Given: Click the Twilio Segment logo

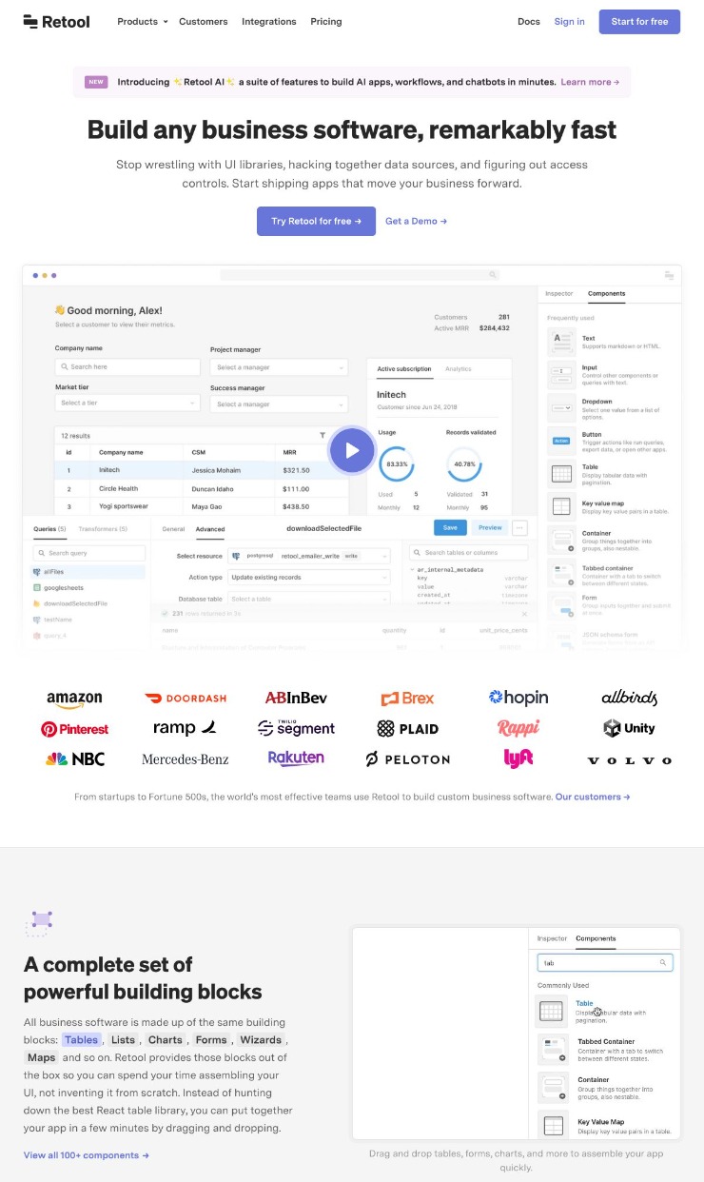Looking at the screenshot, I should (296, 728).
